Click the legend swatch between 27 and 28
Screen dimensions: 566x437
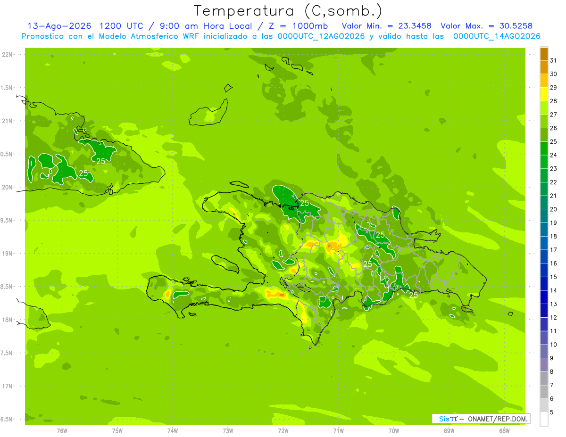(544, 107)
